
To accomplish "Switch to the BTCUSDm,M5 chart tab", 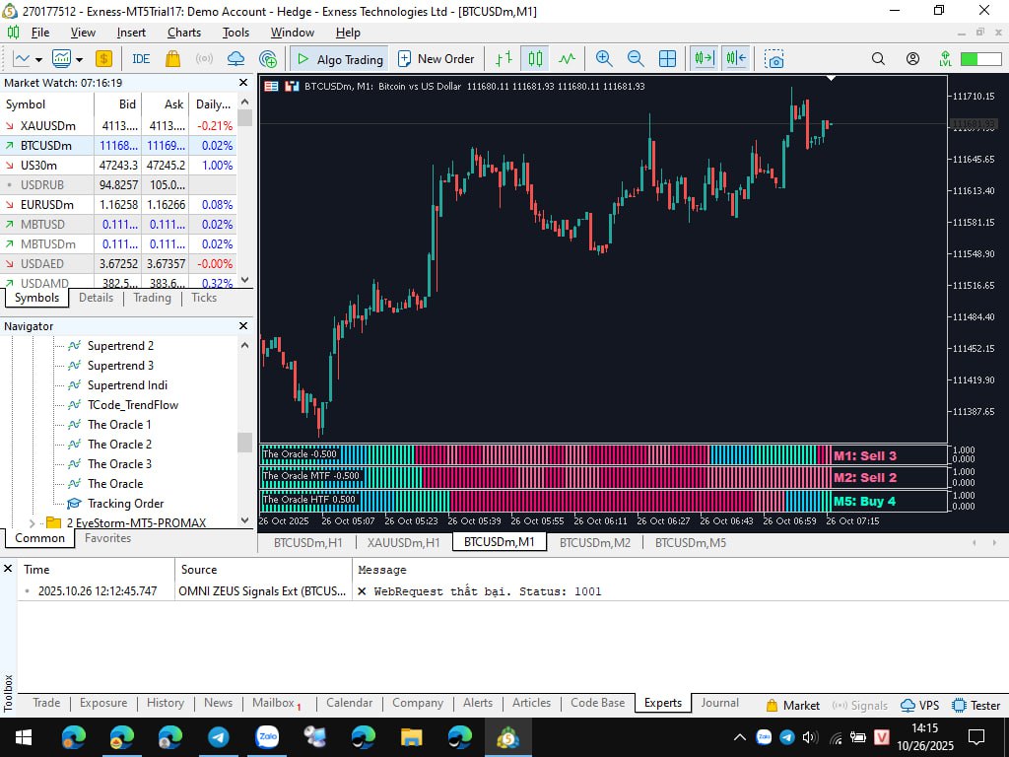I will click(x=691, y=543).
